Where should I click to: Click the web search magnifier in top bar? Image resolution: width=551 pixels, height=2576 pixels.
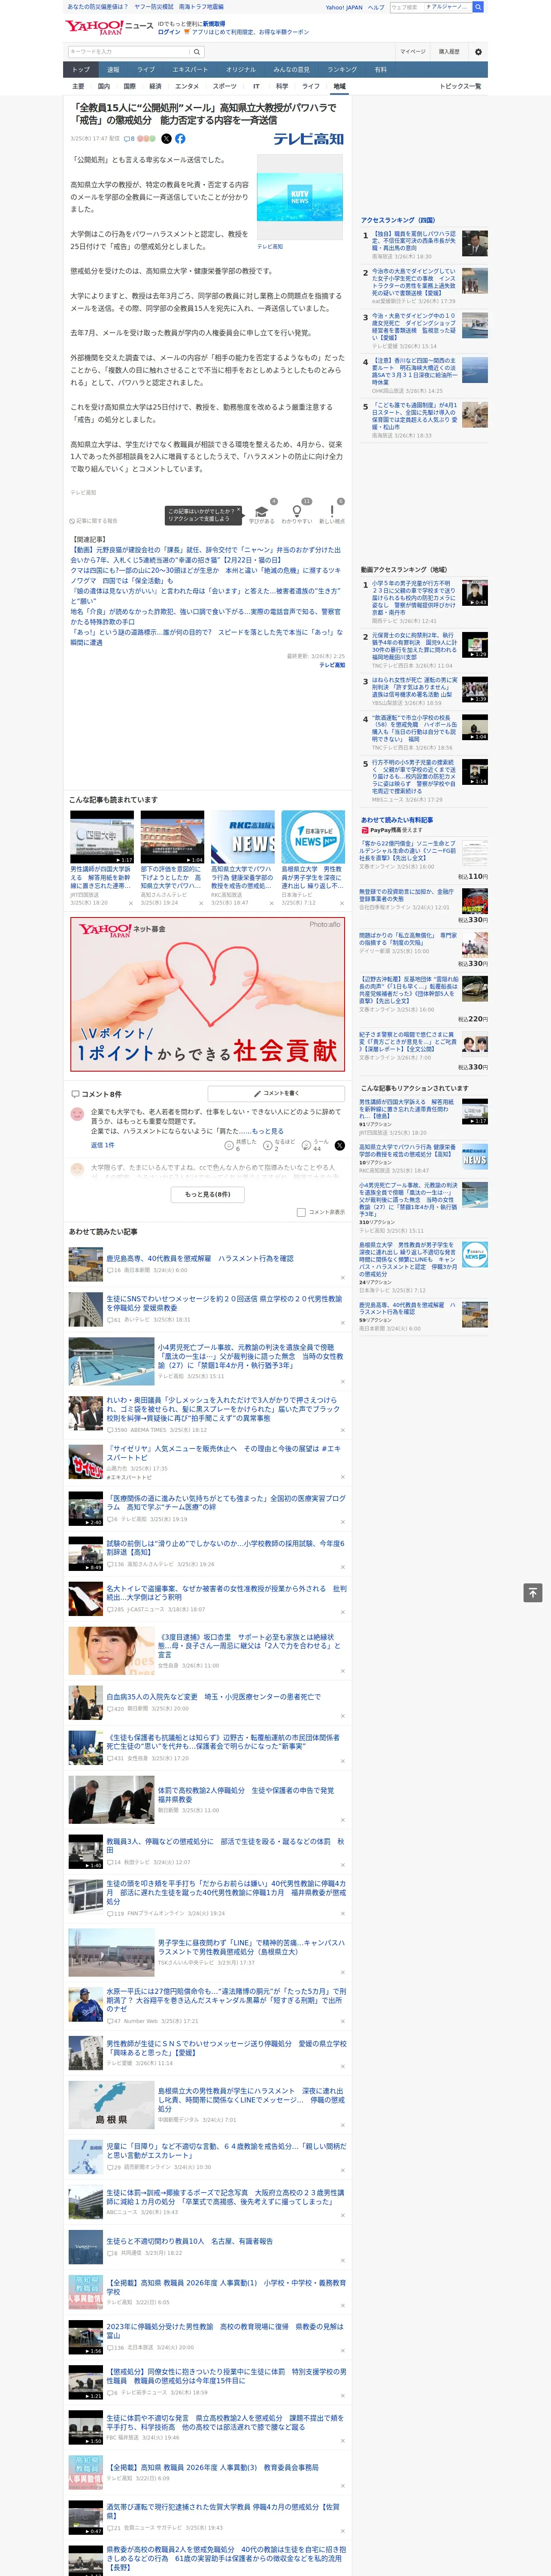pos(478,7)
